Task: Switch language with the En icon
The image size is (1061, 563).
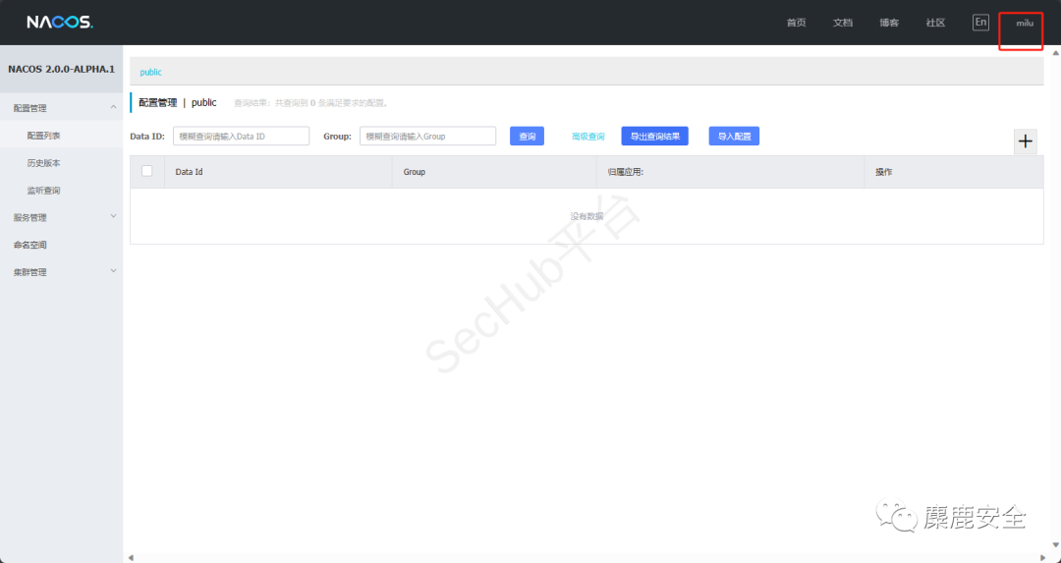Action: coord(980,23)
